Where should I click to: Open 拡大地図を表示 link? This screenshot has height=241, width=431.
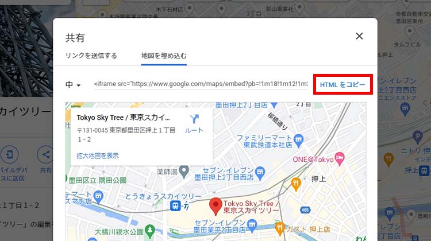[x=98, y=156]
